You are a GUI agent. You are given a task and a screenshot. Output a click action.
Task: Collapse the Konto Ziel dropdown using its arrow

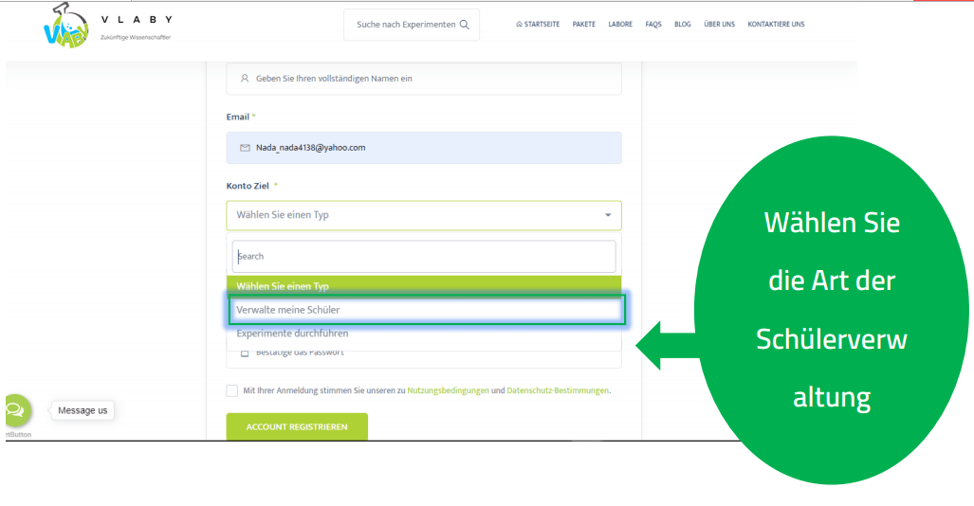click(608, 216)
